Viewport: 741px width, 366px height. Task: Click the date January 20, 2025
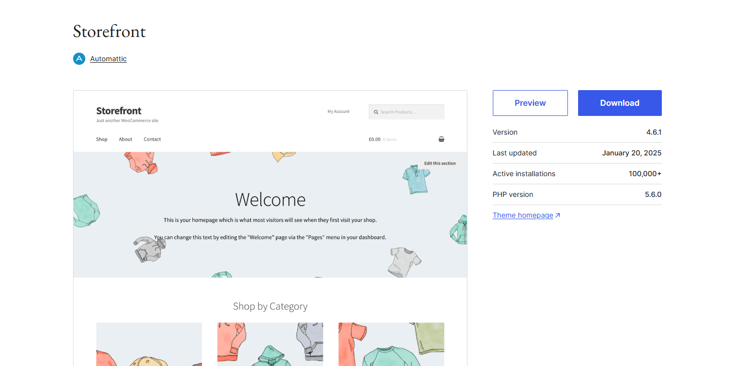(632, 153)
